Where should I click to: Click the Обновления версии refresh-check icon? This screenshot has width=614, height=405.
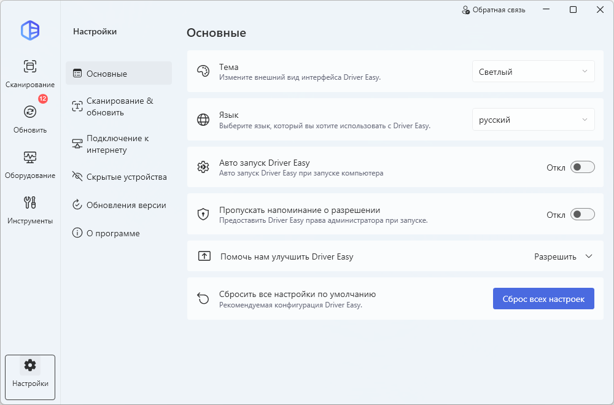77,205
